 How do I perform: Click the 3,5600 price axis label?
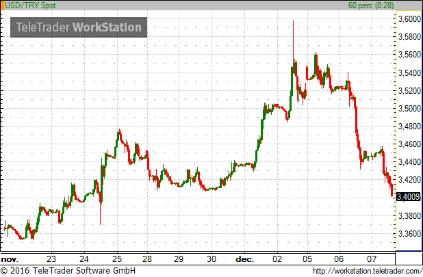409,55
